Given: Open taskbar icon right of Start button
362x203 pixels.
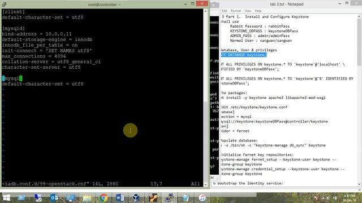Looking at the screenshot, I should (21, 198).
